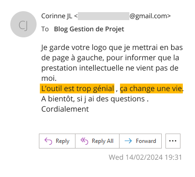Select the Reply text label
This screenshot has height=177, width=195.
(x=62, y=141)
